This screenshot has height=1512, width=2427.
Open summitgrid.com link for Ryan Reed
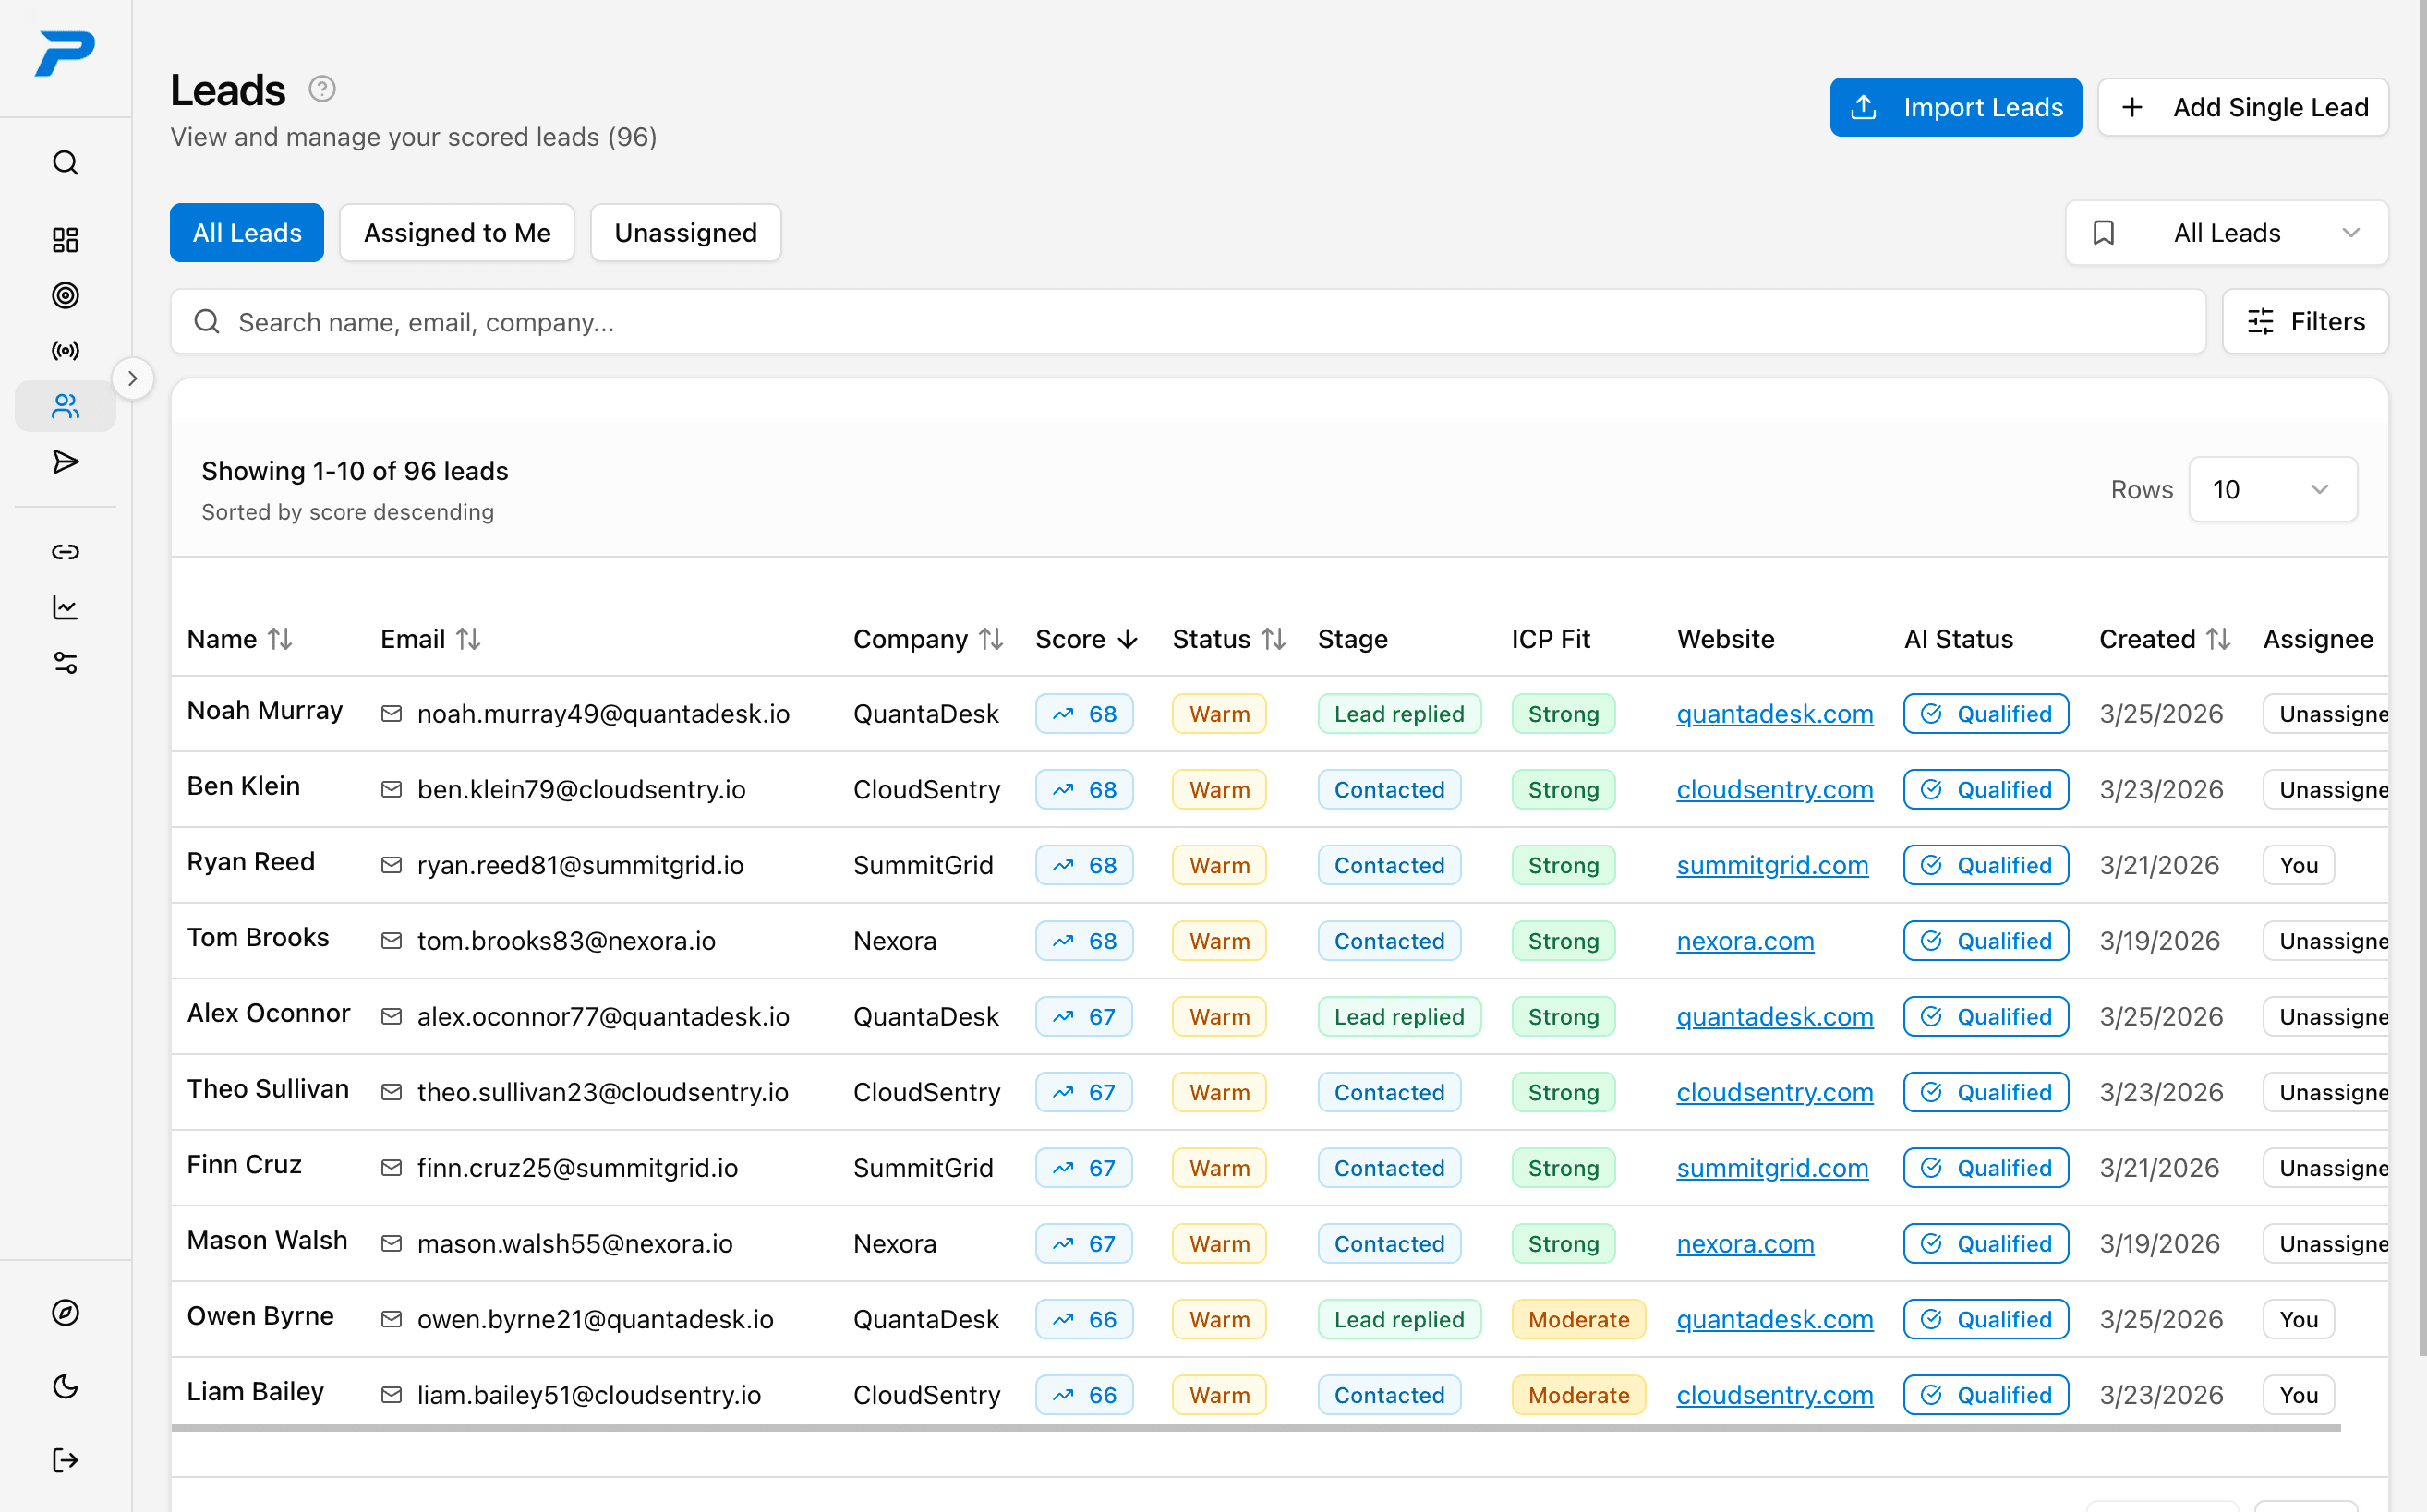coord(1773,865)
